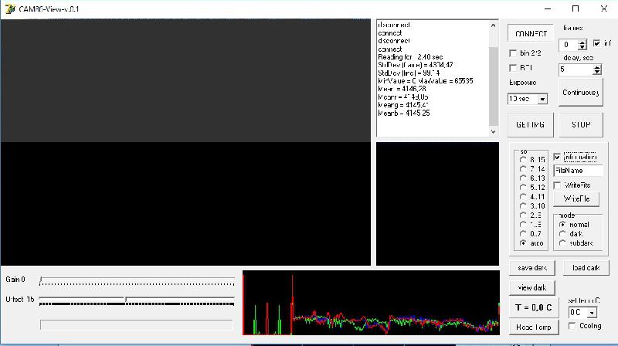
Task: Click the FileName text field
Action: [578, 171]
